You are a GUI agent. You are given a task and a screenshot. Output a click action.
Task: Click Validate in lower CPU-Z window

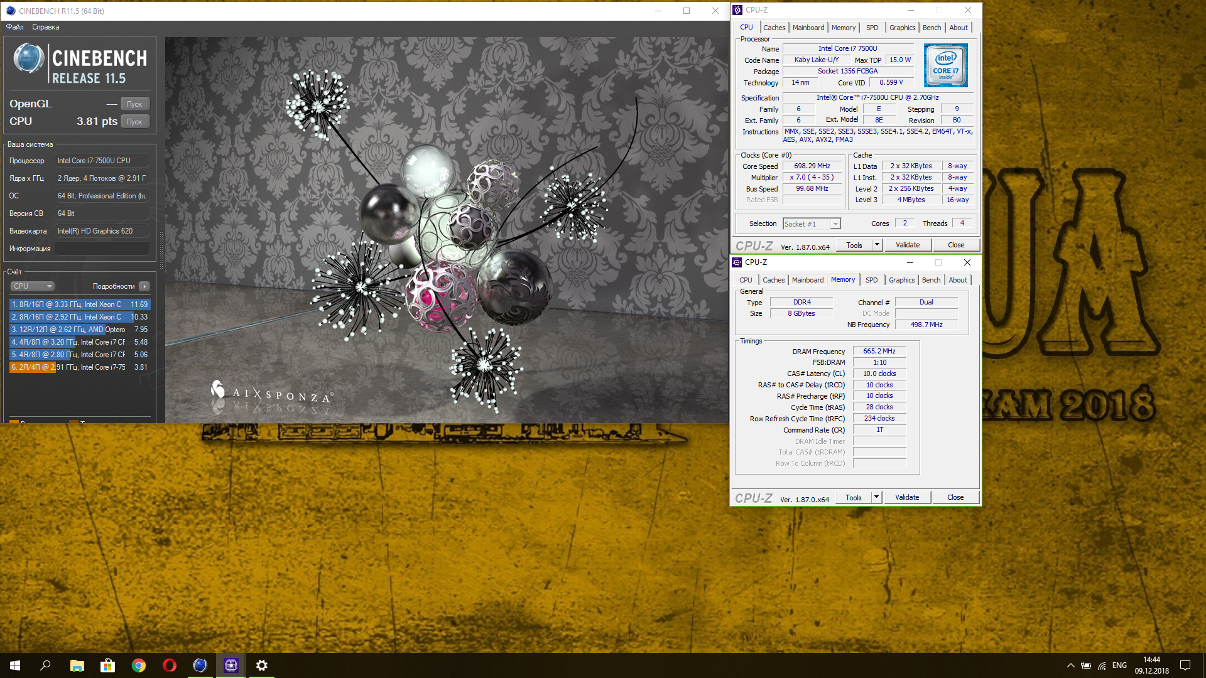pyautogui.click(x=907, y=497)
